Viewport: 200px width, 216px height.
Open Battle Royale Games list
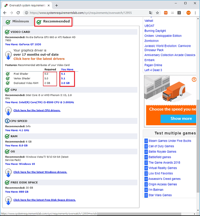pos(162,152)
